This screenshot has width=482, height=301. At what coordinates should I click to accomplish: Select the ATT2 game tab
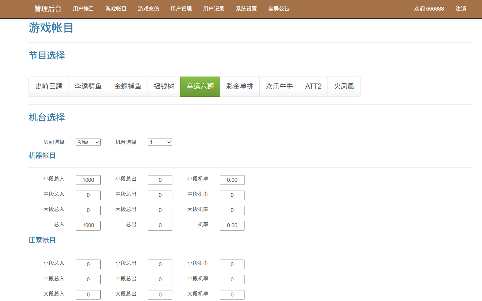(x=313, y=87)
